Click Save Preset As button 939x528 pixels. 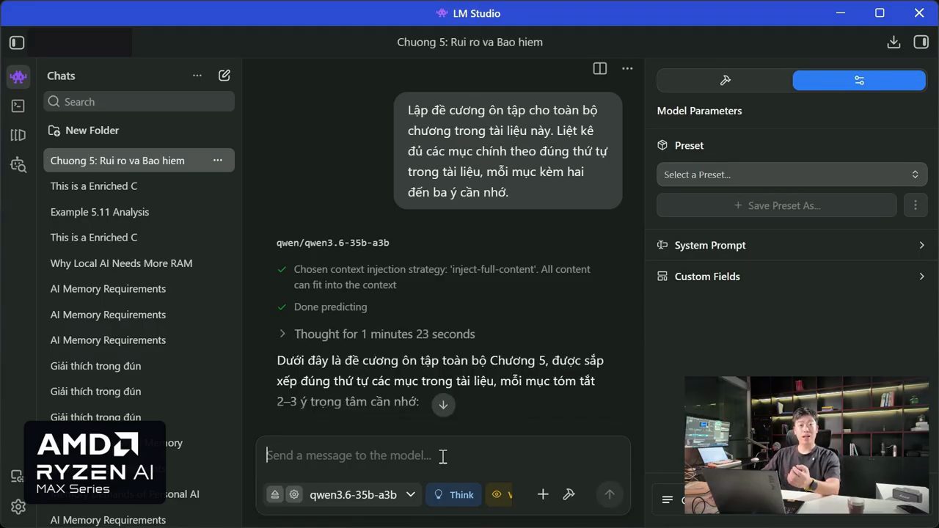(777, 205)
